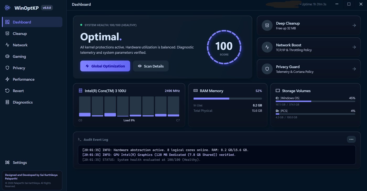Click the Privacy shield icon in sidebar
The width and height of the screenshot is (367, 191).
[7, 68]
